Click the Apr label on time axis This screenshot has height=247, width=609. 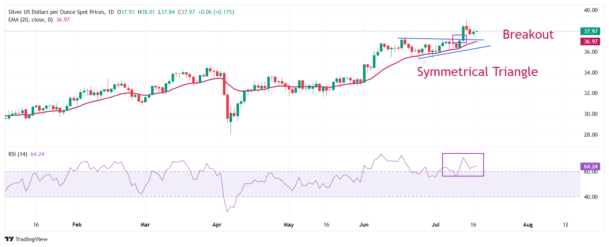217,225
